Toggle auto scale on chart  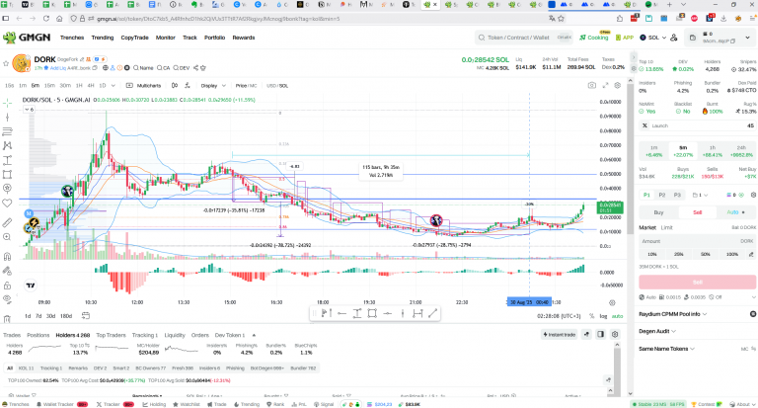coord(617,316)
